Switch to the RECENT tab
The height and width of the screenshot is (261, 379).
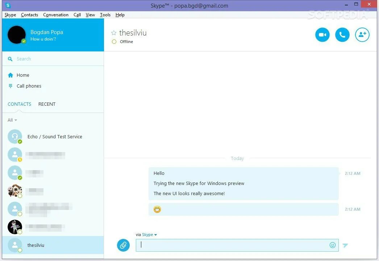tap(47, 104)
